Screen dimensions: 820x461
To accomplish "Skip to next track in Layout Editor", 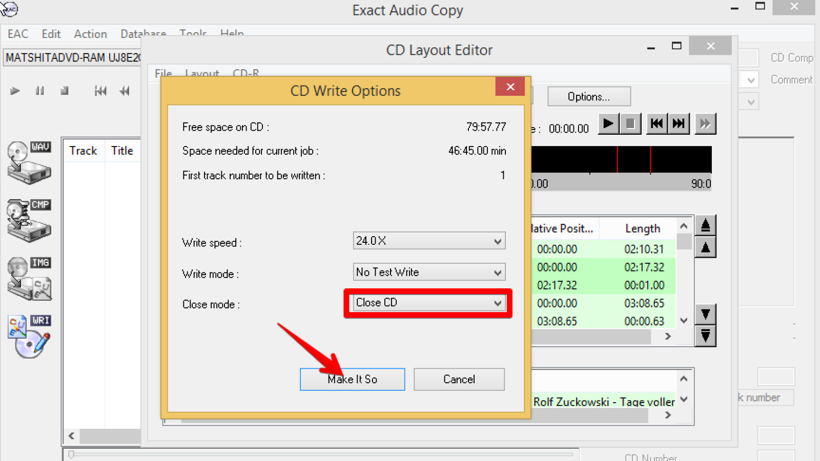I will tap(679, 123).
